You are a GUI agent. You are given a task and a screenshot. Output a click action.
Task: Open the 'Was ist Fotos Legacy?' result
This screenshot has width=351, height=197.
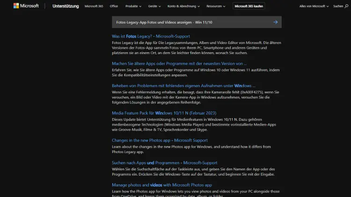[x=151, y=36]
